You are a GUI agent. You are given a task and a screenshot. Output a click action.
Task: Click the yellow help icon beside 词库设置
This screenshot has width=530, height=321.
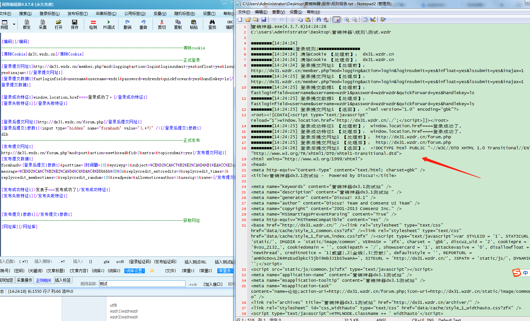[x=152, y=270]
